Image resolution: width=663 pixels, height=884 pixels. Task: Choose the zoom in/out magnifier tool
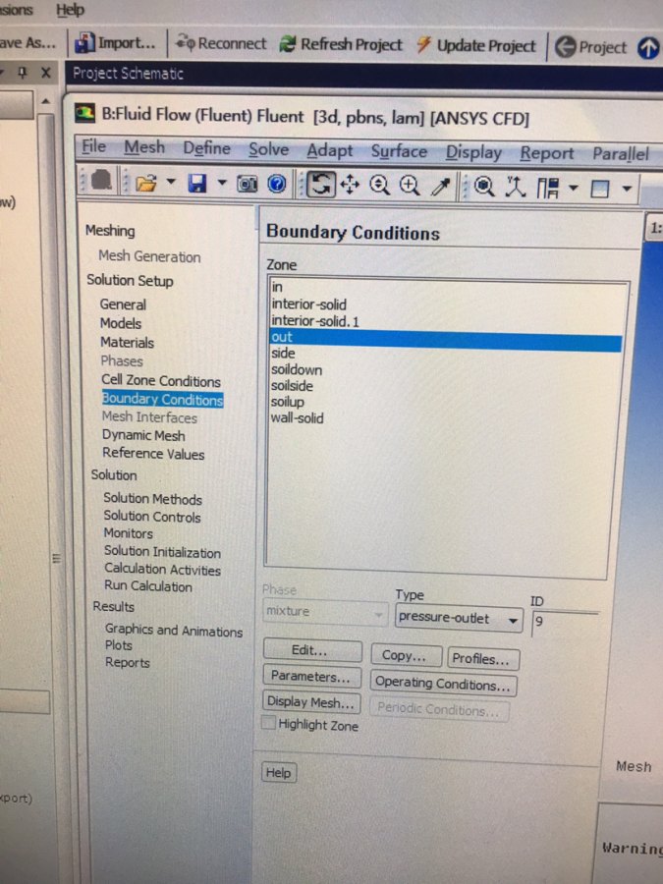379,185
